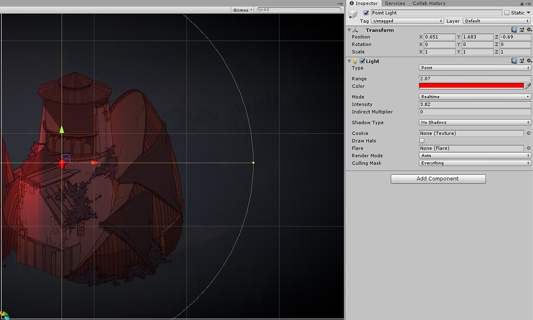Open the Shadow Type dropdown
533x320 pixels.
coord(474,122)
